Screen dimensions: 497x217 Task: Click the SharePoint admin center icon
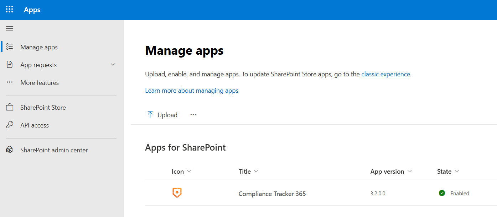10,150
